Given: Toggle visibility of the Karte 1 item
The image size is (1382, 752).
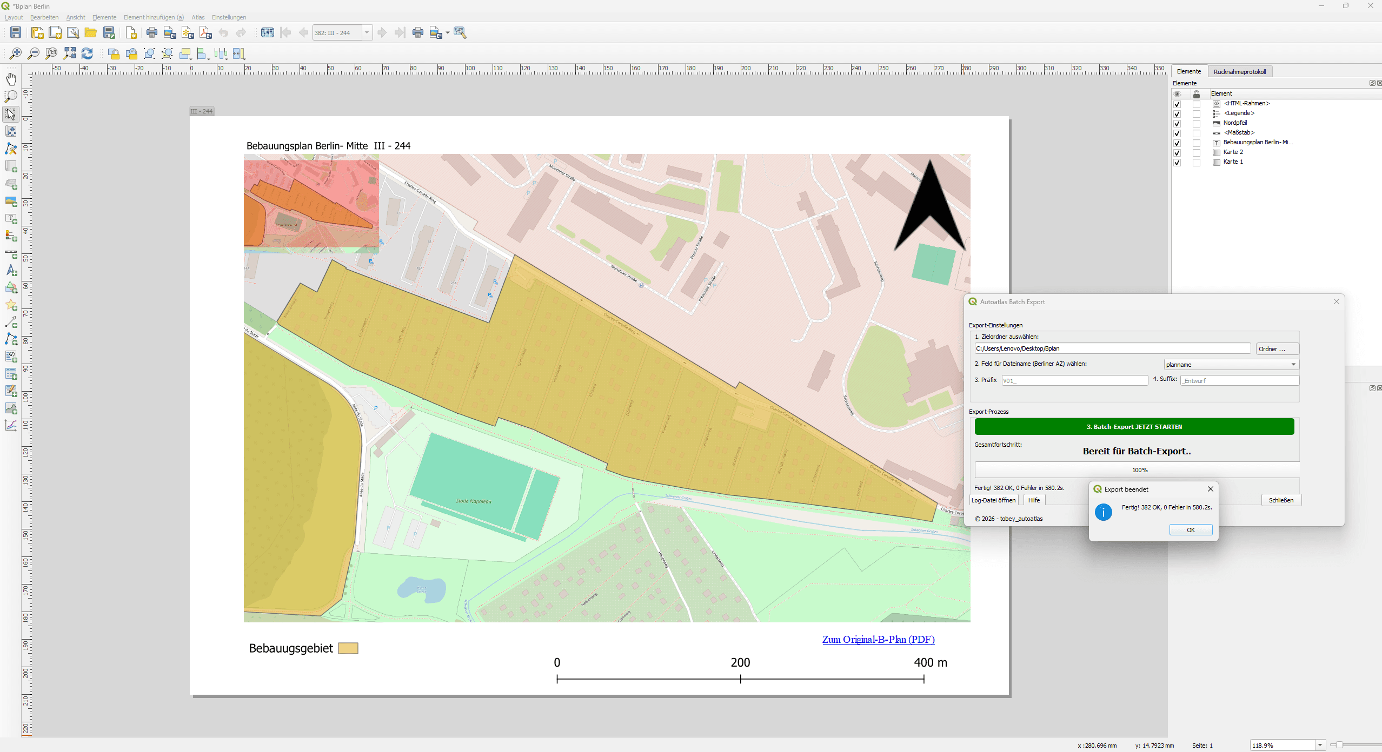Looking at the screenshot, I should pos(1177,163).
